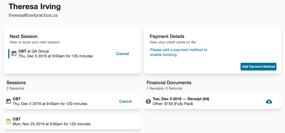Cancel the Dec 5 session in Sessions list
Image resolution: width=285 pixels, height=133 pixels.
[125, 101]
